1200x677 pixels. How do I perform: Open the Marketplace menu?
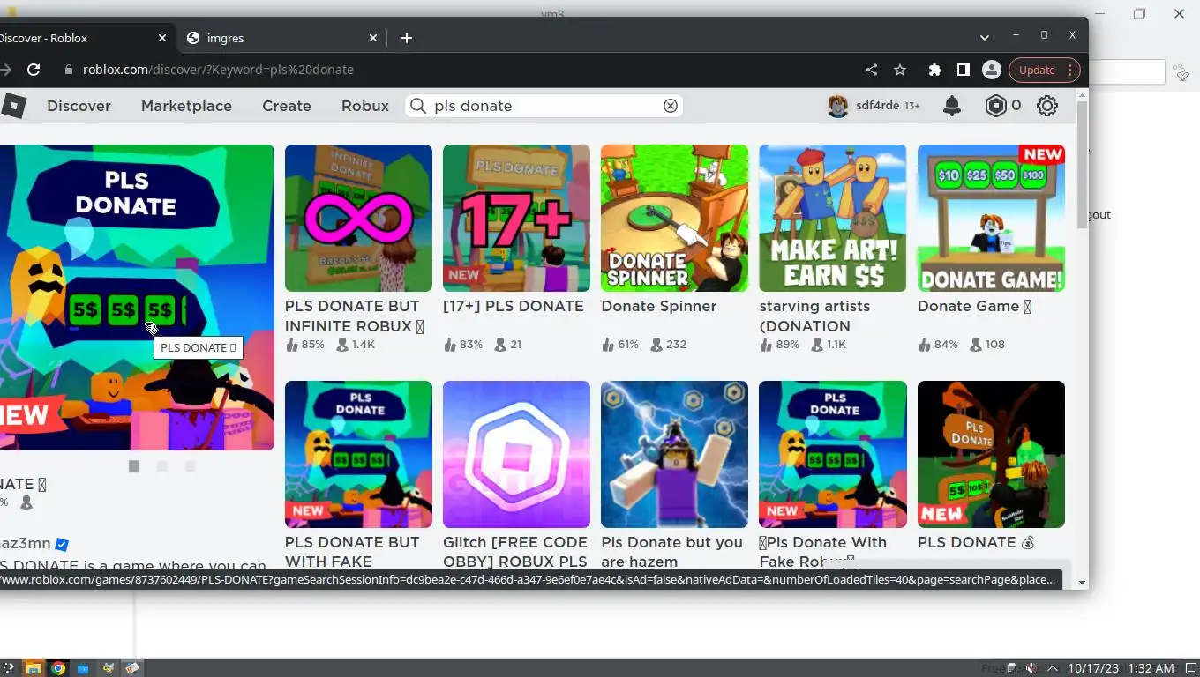click(186, 106)
